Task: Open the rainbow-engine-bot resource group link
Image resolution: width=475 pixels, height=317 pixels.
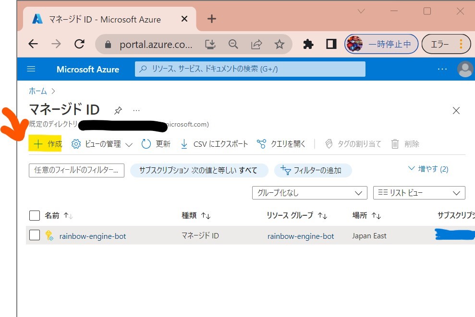Action: pyautogui.click(x=301, y=236)
